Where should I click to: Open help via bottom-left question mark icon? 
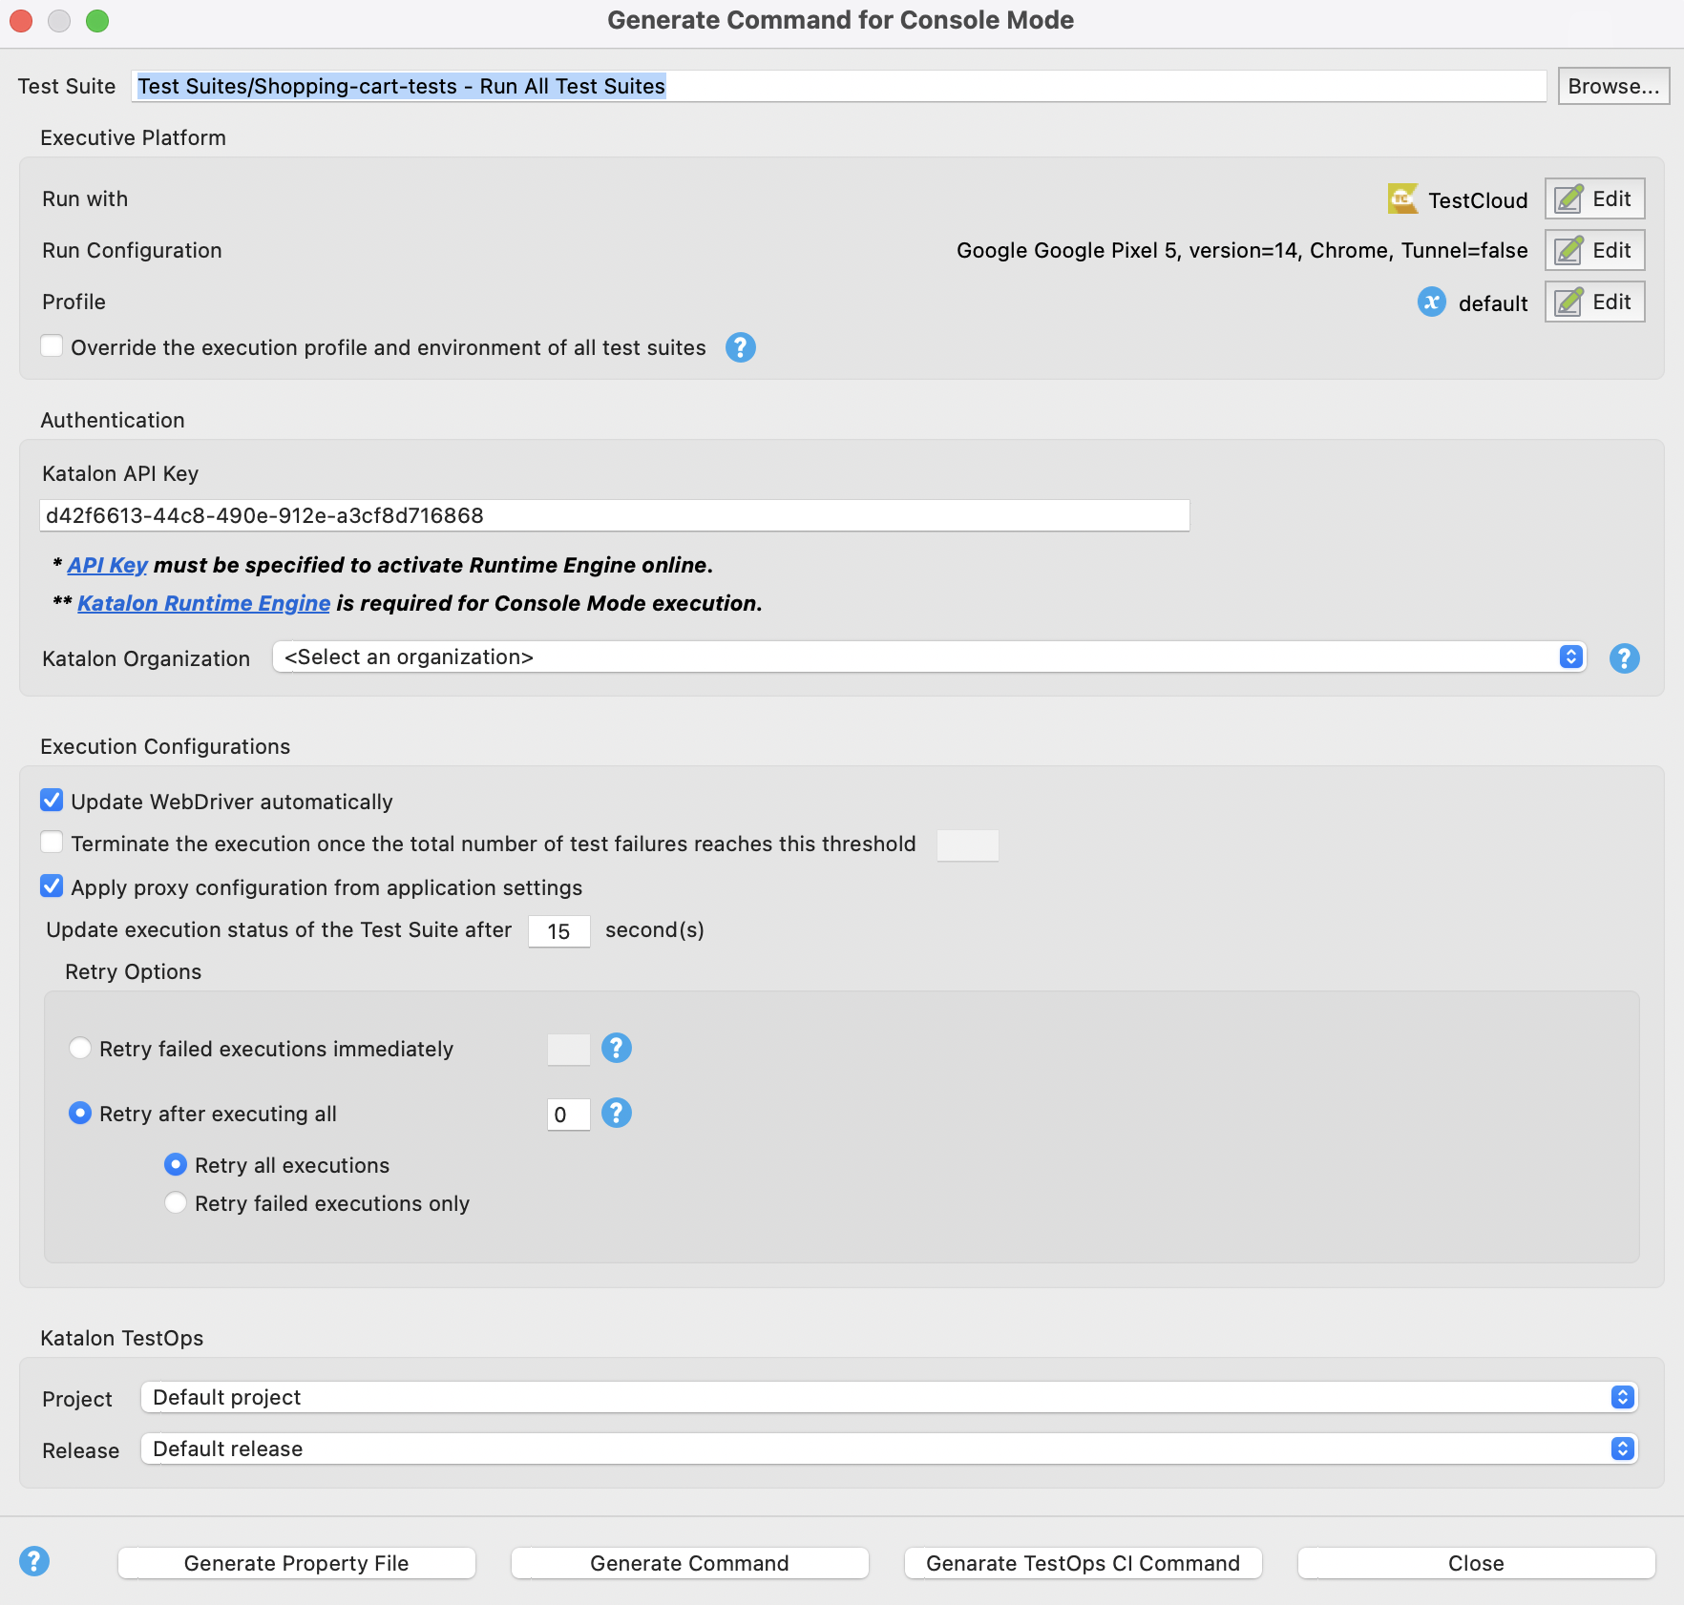pos(34,1562)
